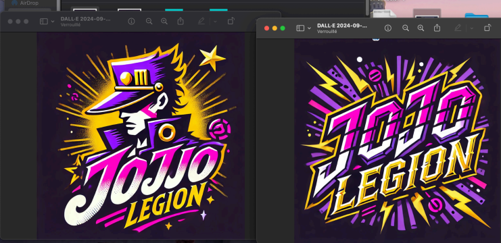The height and width of the screenshot is (243, 501).
Task: Zoom in on the right Preview window image
Action: pos(421,28)
